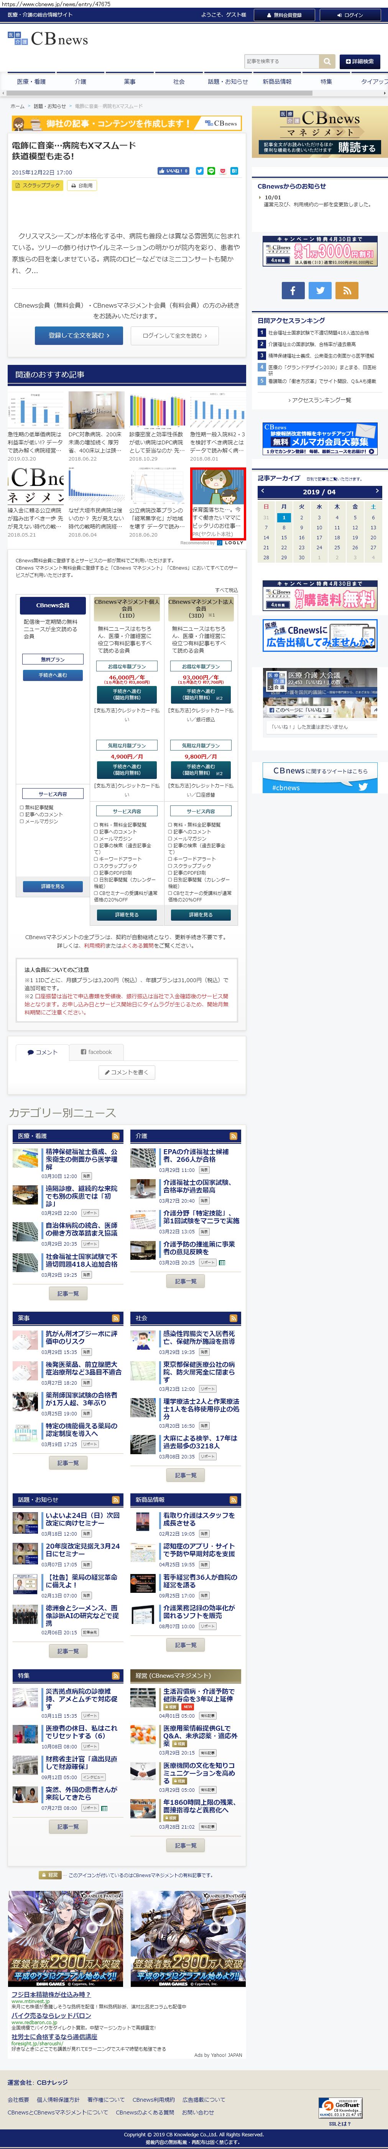Add article with the スクラップブック button
388x2149 pixels.
coord(38,186)
